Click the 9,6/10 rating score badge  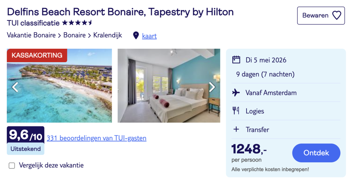26,135
